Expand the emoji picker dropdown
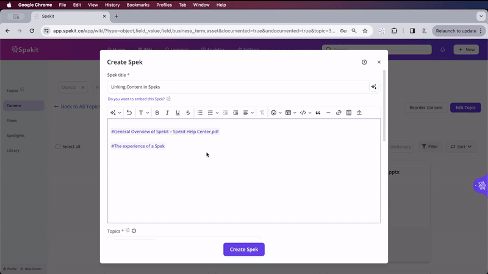 [276, 113]
